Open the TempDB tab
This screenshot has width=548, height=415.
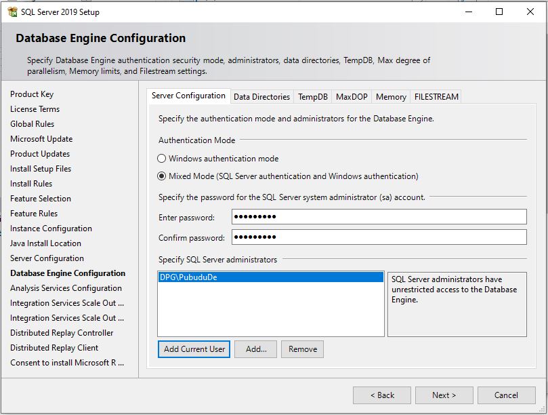(x=312, y=96)
